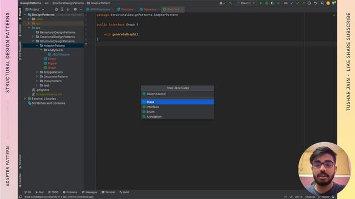The image size is (355, 199).
Task: Click the Debug bug icon
Action: (267, 3)
